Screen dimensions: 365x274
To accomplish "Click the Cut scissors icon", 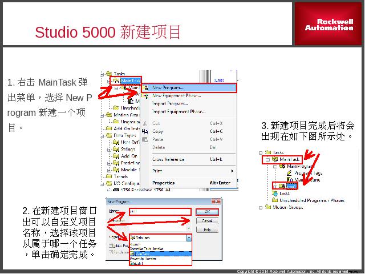I will pyautogui.click(x=145, y=123).
